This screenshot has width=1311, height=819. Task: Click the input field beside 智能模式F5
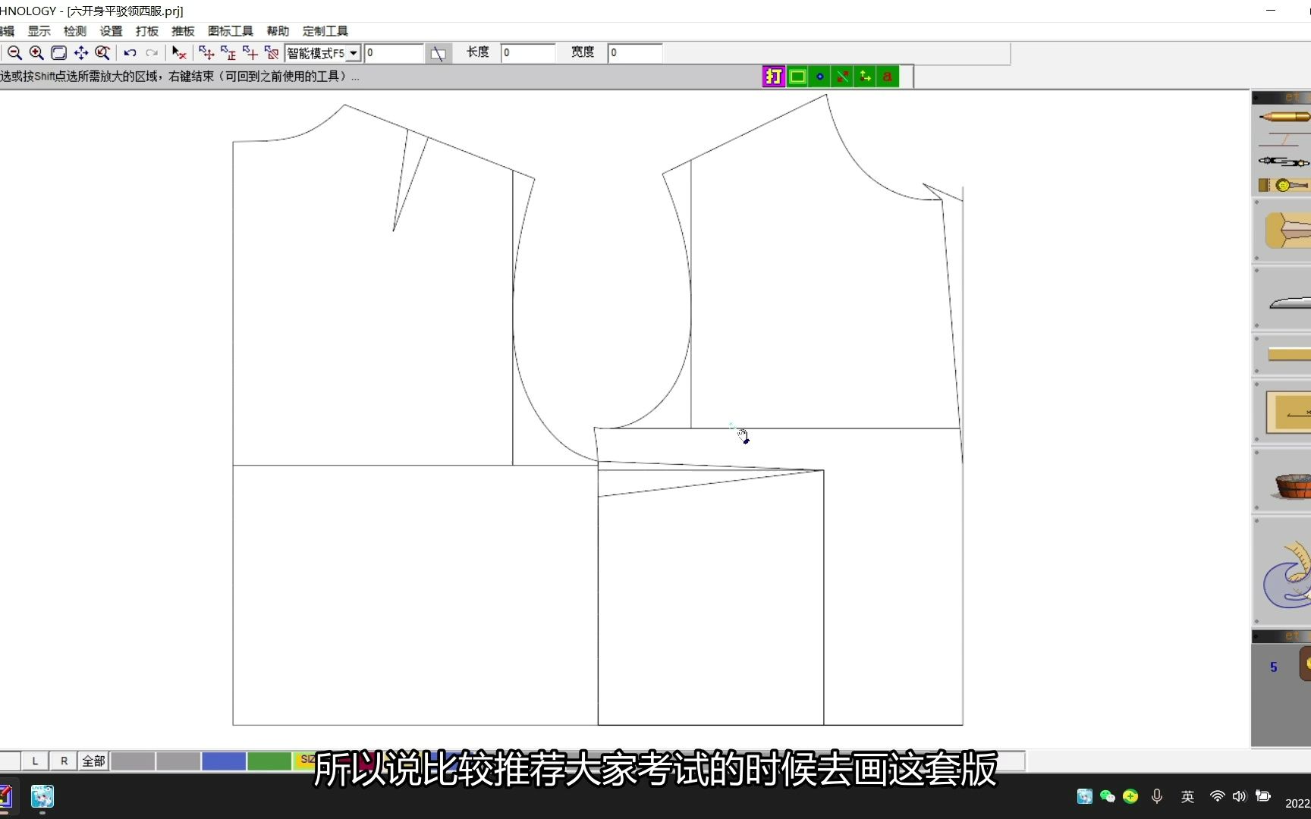[394, 53]
